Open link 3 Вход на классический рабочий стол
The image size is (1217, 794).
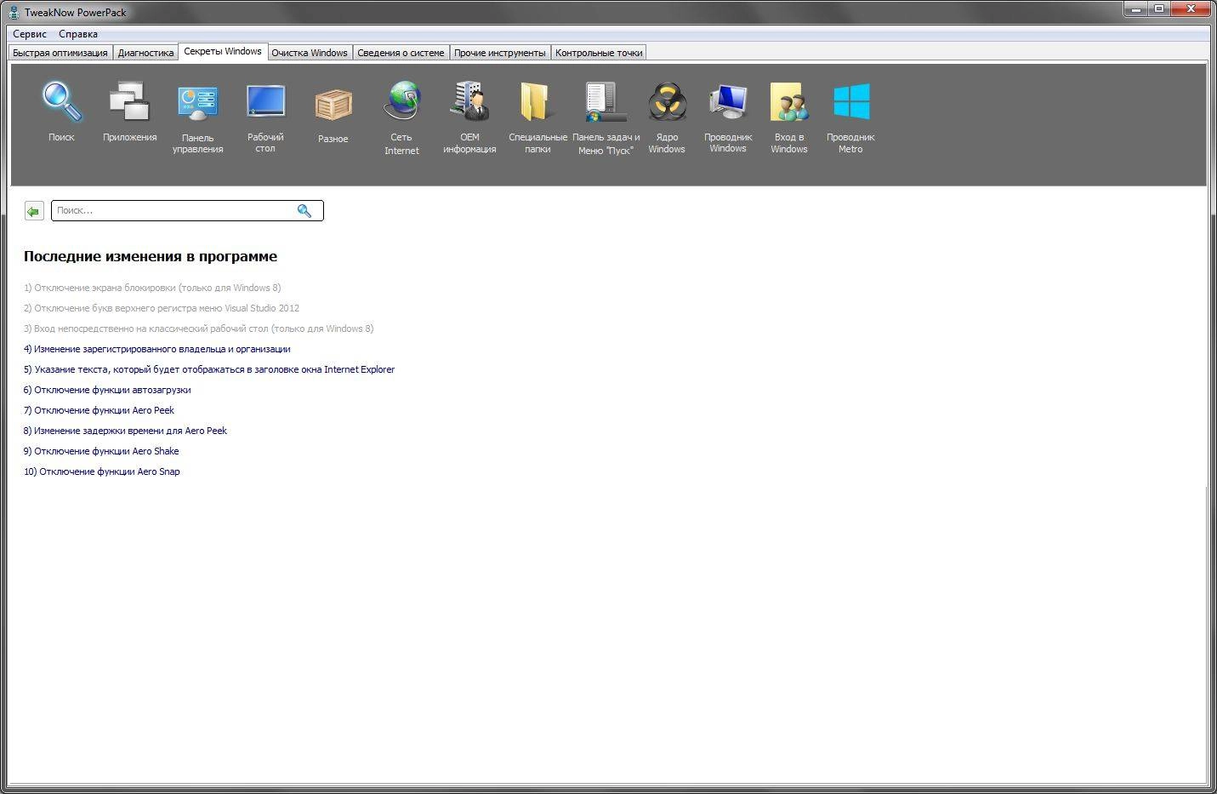[199, 328]
